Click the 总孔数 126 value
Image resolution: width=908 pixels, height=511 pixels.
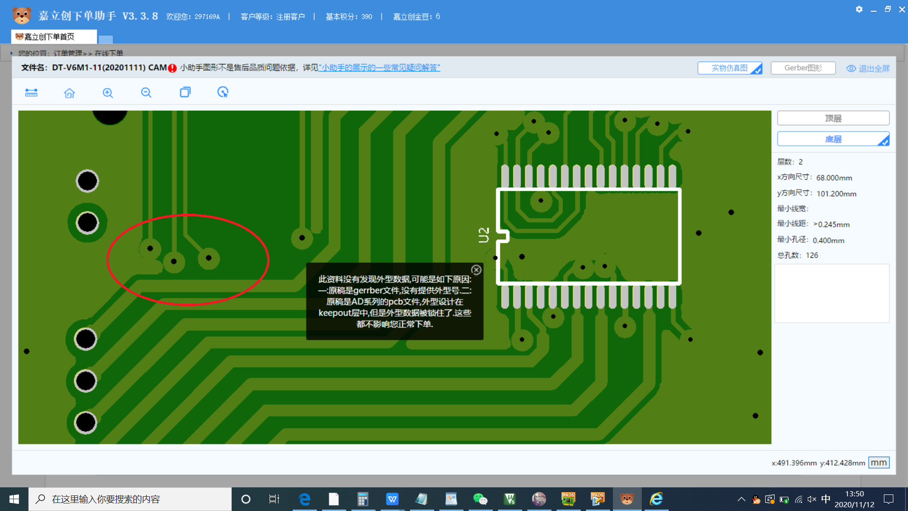click(x=812, y=255)
